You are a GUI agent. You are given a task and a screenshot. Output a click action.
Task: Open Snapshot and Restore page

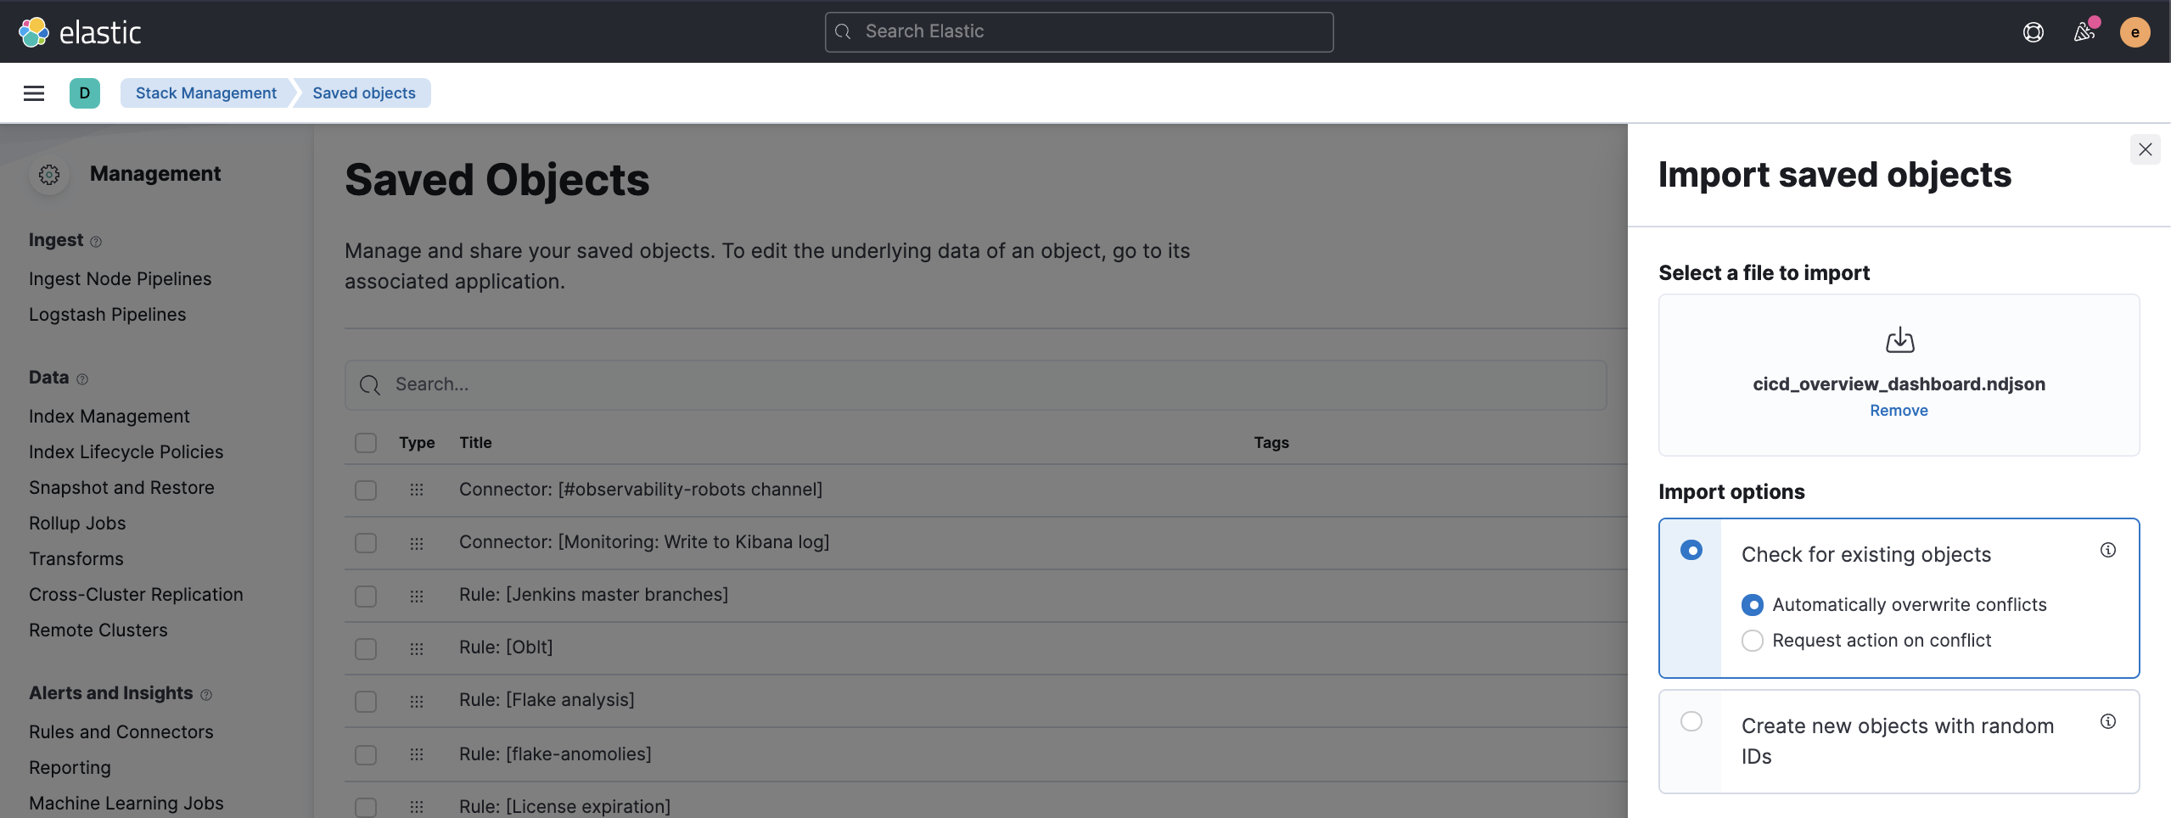pyautogui.click(x=121, y=487)
